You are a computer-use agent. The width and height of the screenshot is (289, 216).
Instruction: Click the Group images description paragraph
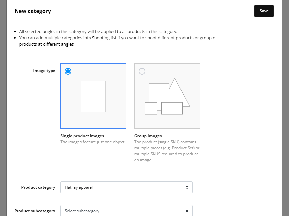(167, 151)
